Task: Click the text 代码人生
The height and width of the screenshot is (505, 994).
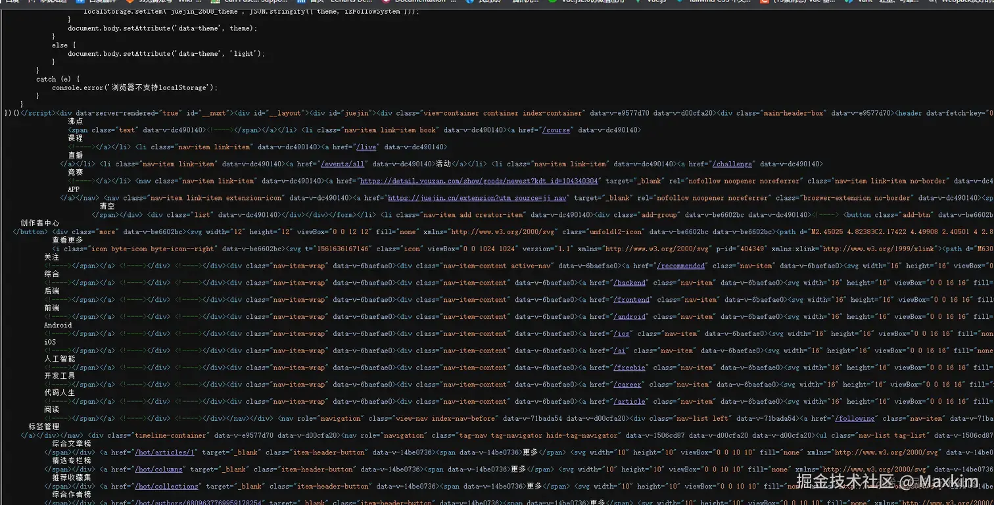Action: coord(60,393)
